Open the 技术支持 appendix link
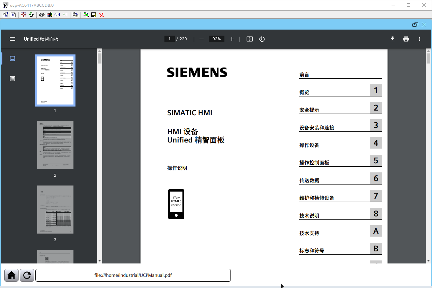 [x=309, y=233]
